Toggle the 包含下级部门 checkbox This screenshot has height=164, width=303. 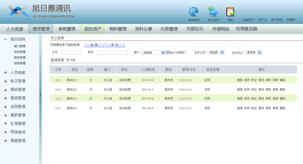tap(167, 52)
